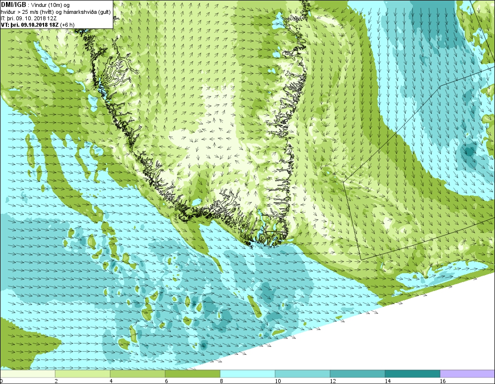Image resolution: width=495 pixels, height=384 pixels.
Task: Click the legend scale number 6
Action: 166,381
